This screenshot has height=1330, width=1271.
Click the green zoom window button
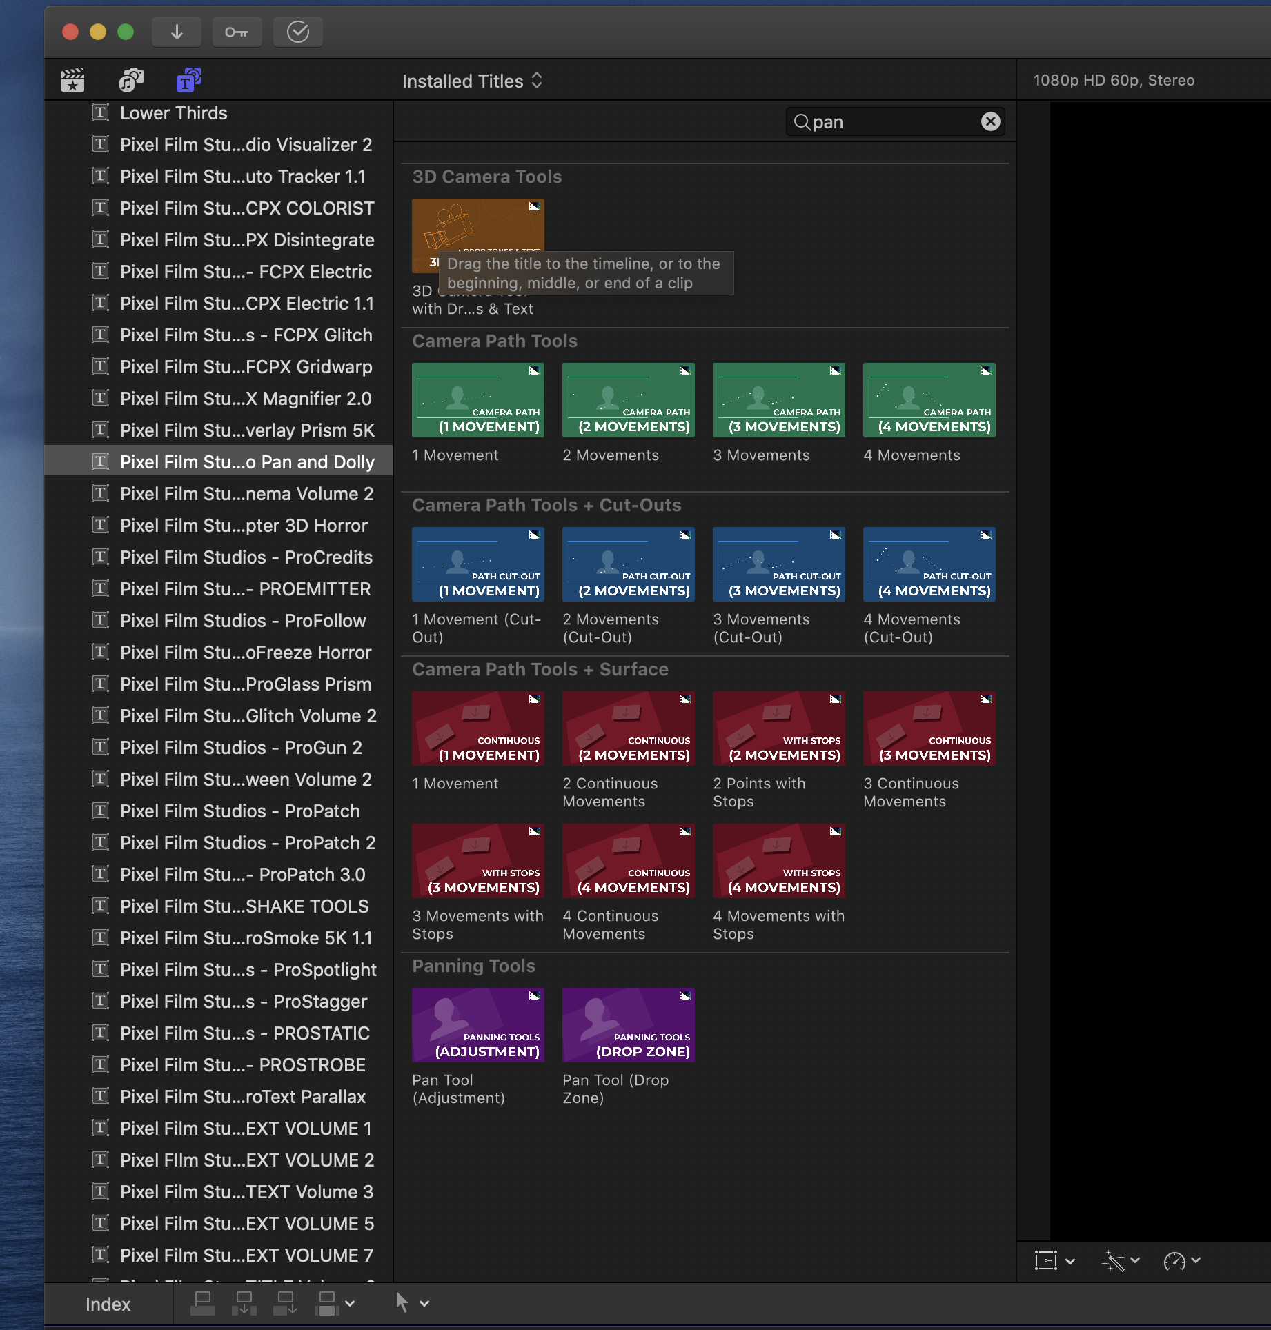tap(126, 32)
